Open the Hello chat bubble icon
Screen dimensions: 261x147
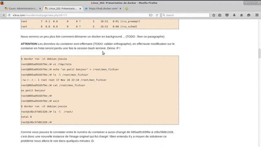(249, 15)
